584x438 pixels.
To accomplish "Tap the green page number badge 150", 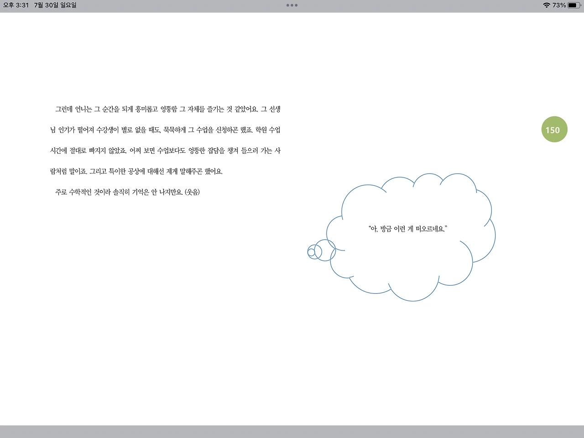I will [554, 130].
